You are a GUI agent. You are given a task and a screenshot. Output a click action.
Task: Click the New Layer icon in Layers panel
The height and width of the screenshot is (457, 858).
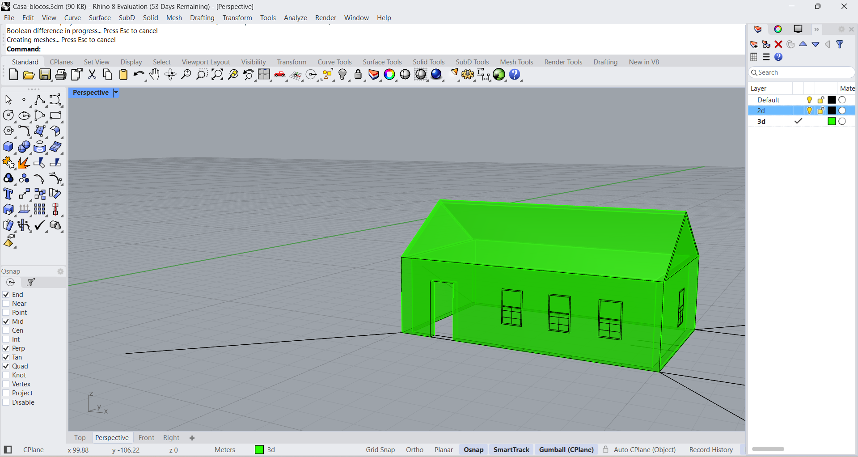[754, 44]
